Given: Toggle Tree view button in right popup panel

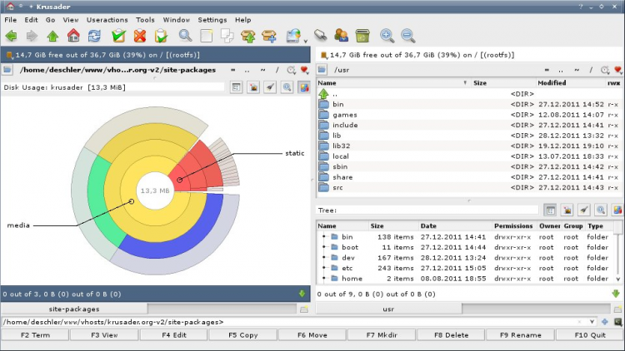Looking at the screenshot, I should 550,210.
